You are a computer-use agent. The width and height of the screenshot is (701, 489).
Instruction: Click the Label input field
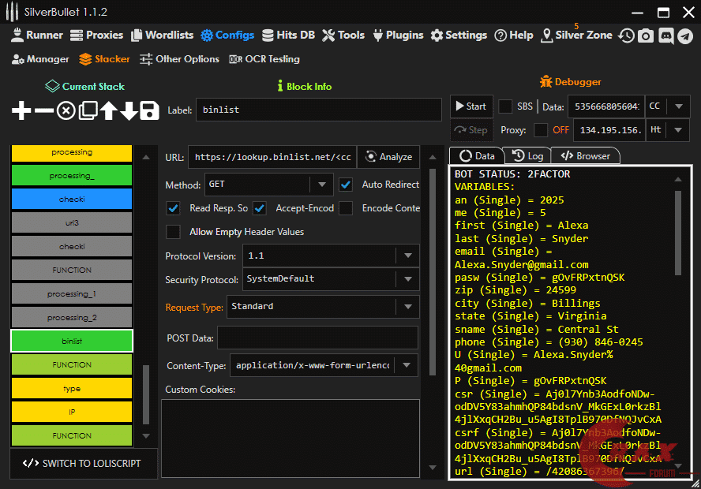[317, 110]
